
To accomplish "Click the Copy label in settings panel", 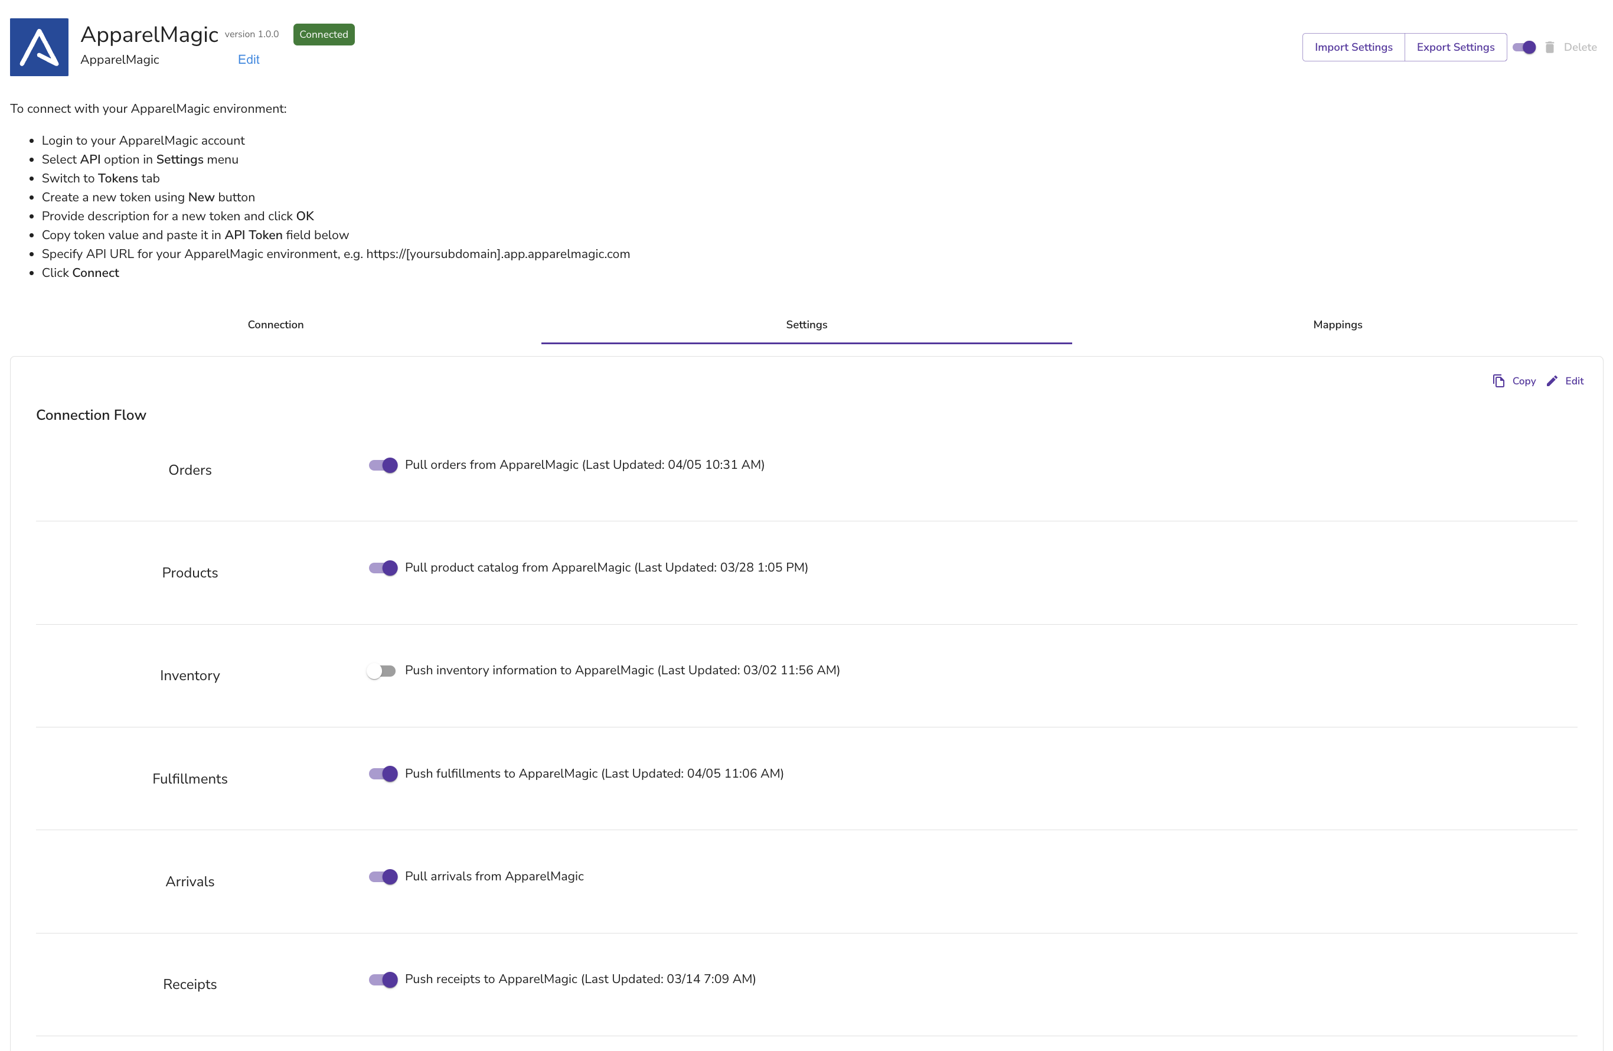I will 1523,381.
